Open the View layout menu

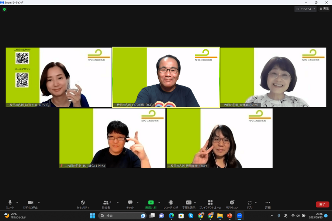(x=324, y=9)
